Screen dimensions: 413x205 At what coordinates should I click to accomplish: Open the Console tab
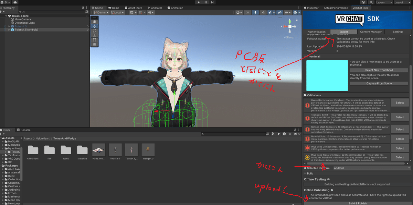tap(24, 130)
